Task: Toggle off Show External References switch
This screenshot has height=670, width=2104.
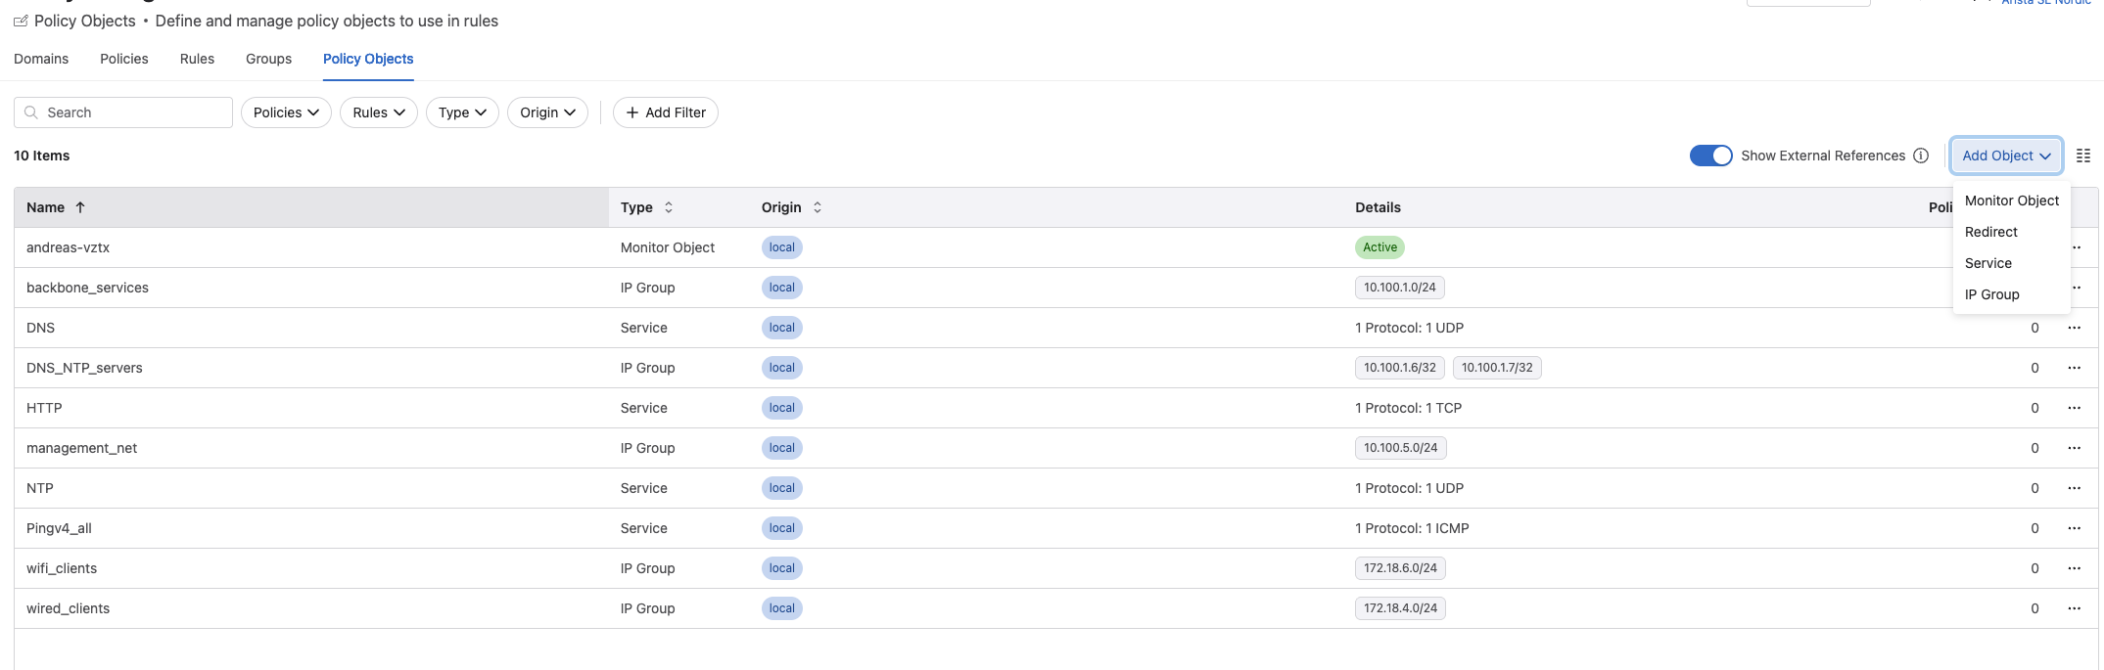Action: [1710, 156]
